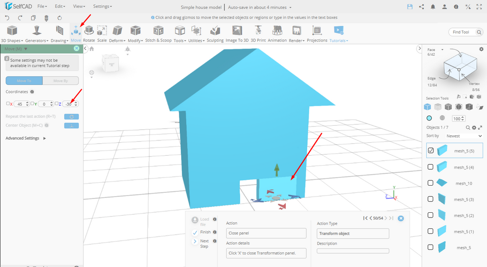Viewport: 487px width, 267px height.
Task: Open the Image To 3D tool
Action: click(x=237, y=34)
